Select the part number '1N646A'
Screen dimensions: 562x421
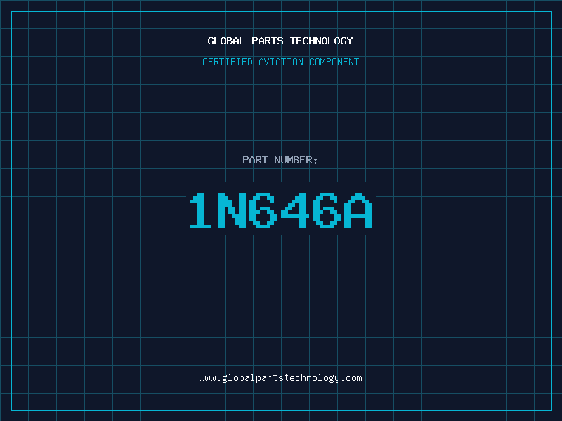(x=281, y=210)
